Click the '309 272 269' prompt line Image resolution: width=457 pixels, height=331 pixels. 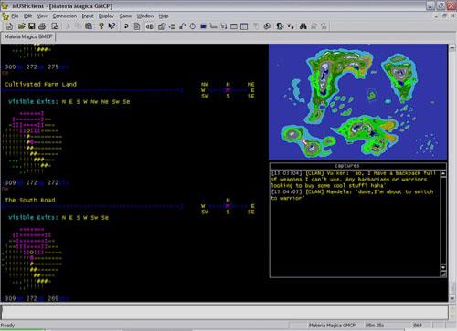coord(37,298)
